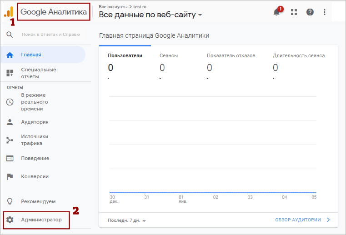Open notifications bell with red badge

(277, 12)
